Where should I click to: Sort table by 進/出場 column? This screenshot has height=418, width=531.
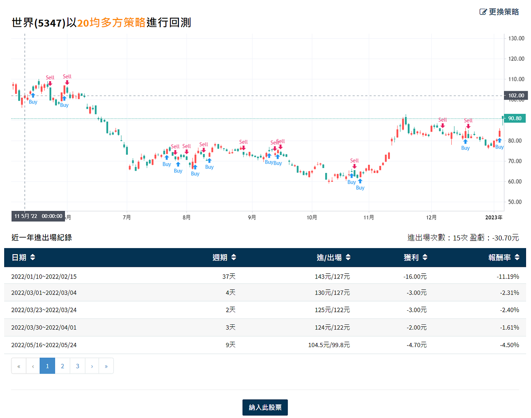pyautogui.click(x=333, y=258)
